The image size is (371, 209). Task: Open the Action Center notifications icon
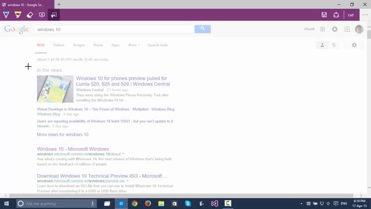pos(336,204)
